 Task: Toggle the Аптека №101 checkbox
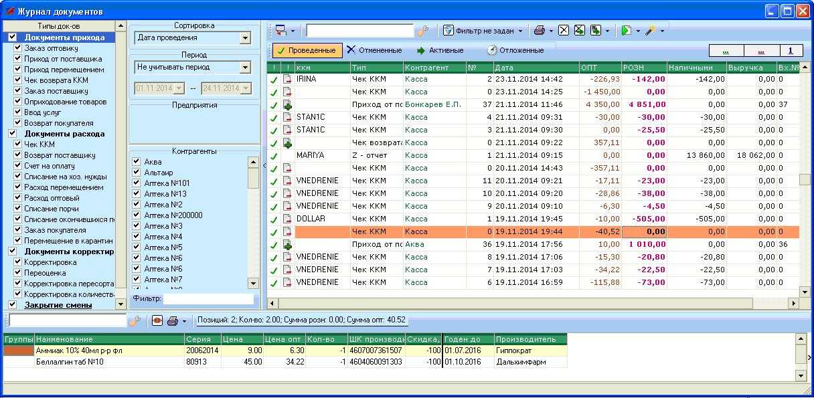click(137, 183)
